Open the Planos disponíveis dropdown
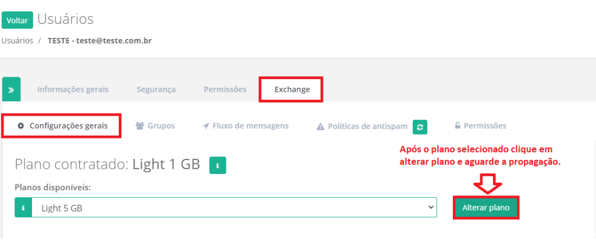596x245 pixels. [226, 207]
